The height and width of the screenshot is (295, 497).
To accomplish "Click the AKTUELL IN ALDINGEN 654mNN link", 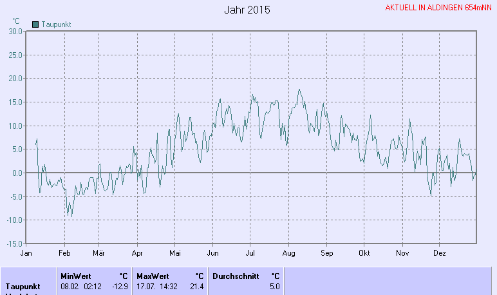I will tap(438, 8).
